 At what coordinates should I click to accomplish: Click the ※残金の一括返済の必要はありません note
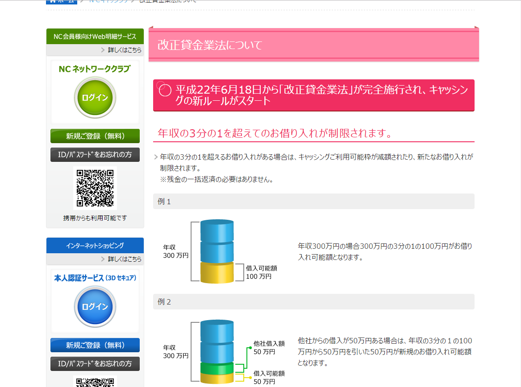click(217, 180)
